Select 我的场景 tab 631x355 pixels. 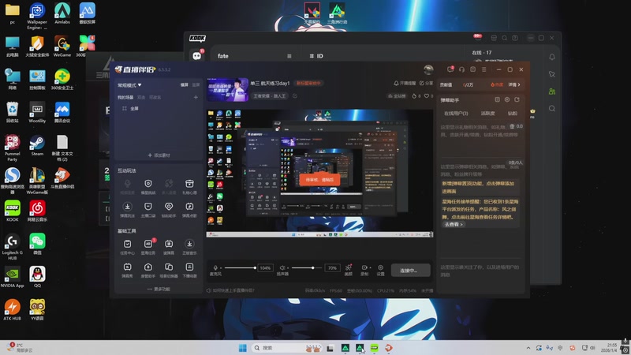pyautogui.click(x=125, y=97)
